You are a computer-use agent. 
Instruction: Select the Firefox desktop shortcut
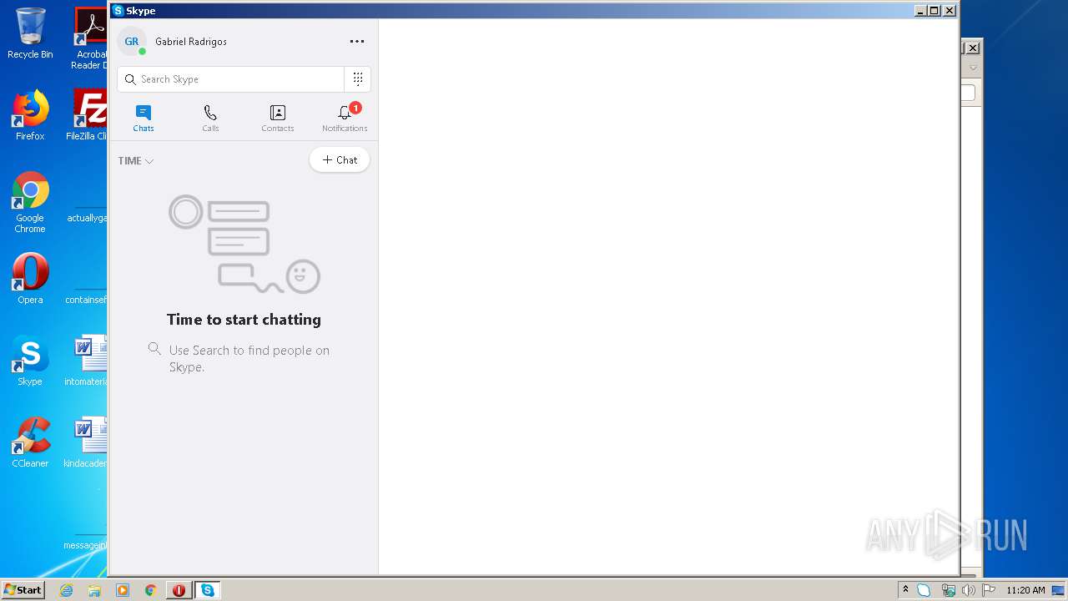point(30,115)
